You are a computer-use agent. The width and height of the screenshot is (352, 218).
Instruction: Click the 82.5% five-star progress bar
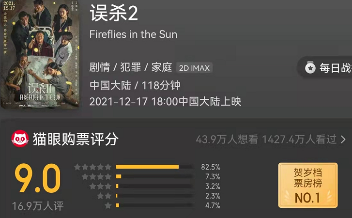[x=154, y=167]
